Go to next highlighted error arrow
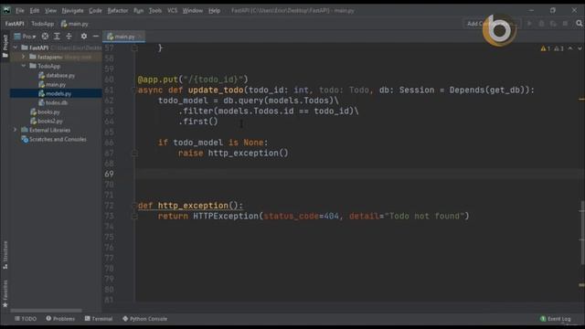Screen dimensions: 585x329 coord(580,48)
